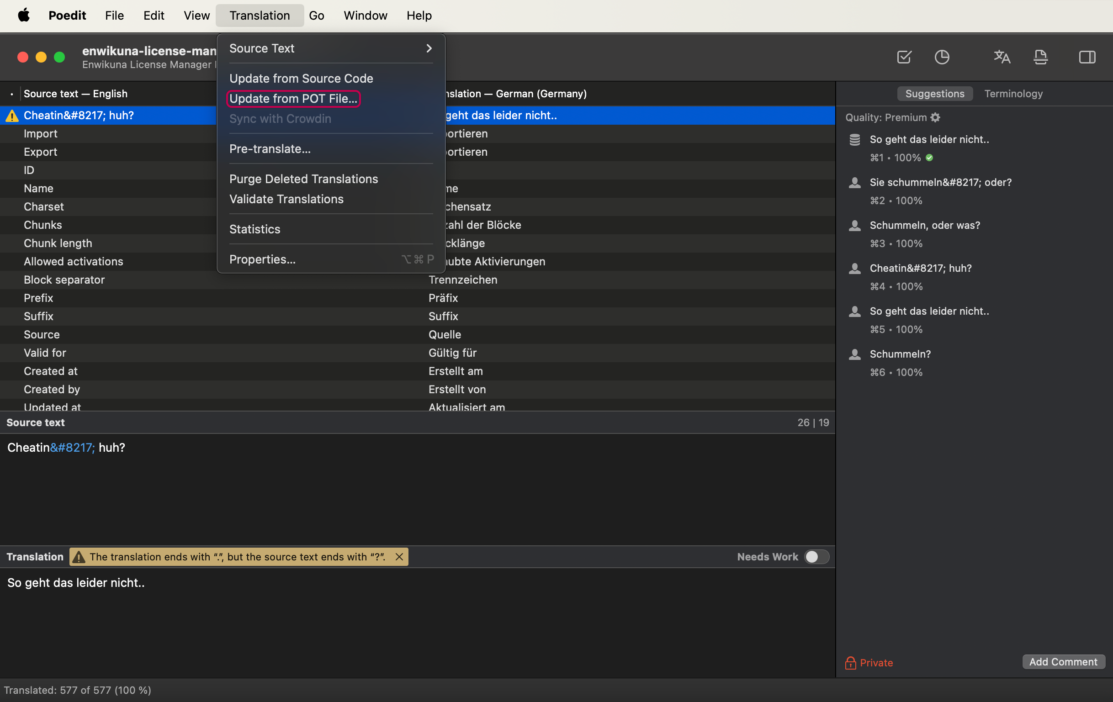
Task: Click the Source text — English column header
Action: 75,94
